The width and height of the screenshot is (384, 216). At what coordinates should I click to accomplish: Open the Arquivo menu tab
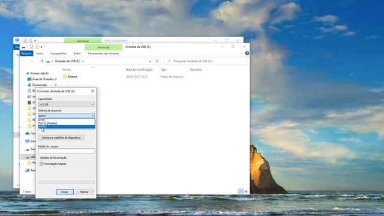click(x=26, y=53)
